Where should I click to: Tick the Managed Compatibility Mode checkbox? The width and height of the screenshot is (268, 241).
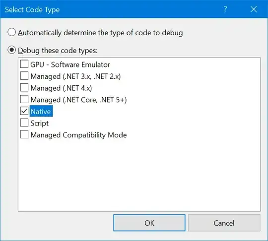pos(24,134)
